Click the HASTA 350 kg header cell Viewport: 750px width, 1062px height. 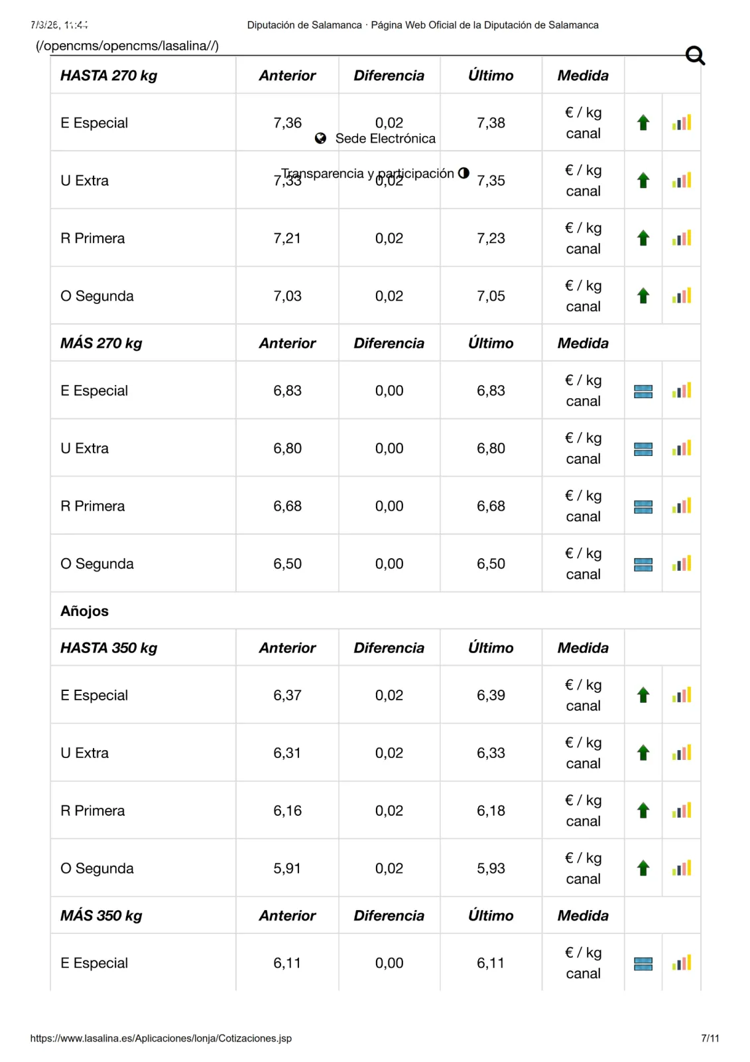[143, 648]
